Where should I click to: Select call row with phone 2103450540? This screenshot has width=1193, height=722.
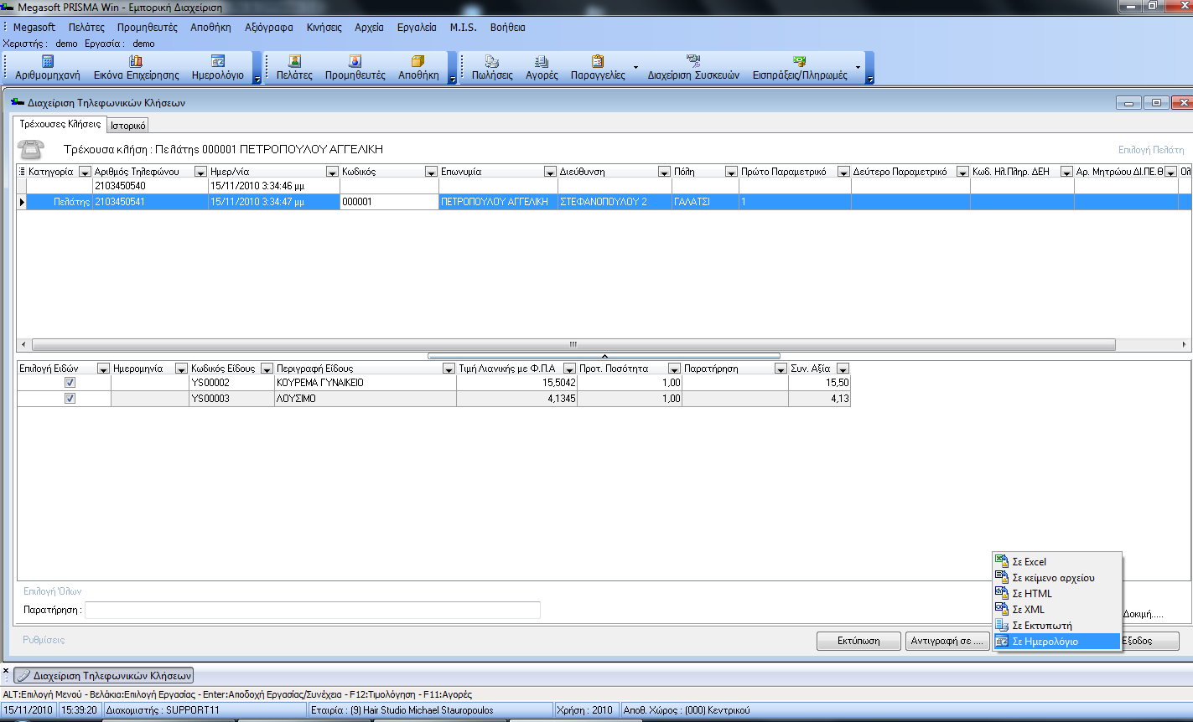coord(604,186)
